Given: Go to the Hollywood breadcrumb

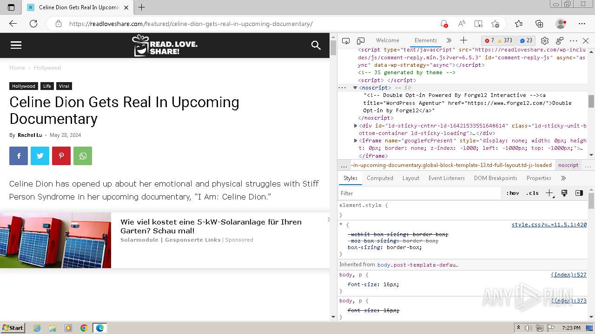Looking at the screenshot, I should (x=47, y=68).
